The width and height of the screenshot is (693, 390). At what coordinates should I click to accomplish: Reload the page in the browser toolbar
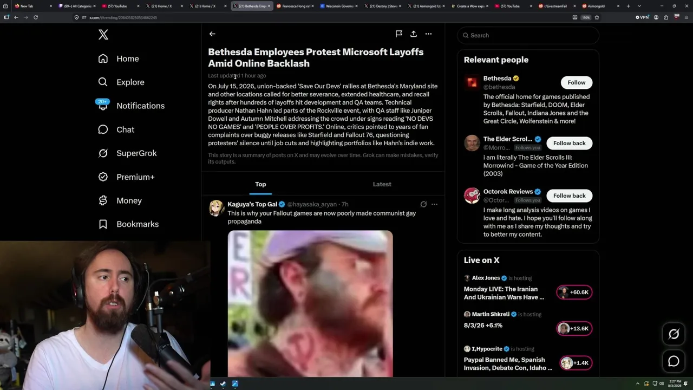point(36,17)
